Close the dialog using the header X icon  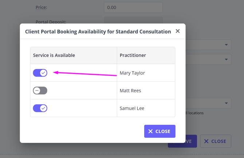(178, 31)
